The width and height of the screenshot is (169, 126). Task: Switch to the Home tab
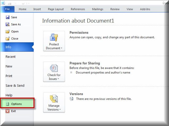tap(22, 9)
